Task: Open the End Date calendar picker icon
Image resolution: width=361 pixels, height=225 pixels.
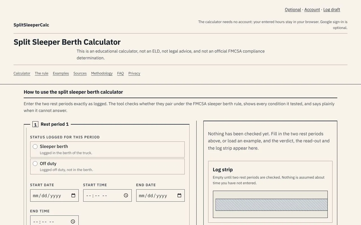Action: [179, 195]
